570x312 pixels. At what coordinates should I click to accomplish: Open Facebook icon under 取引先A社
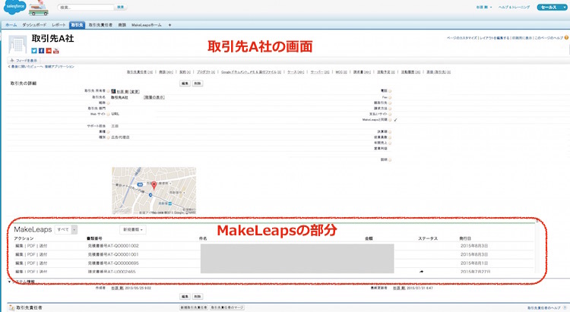[x=42, y=51]
